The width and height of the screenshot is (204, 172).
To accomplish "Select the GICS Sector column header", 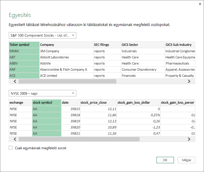I will 143,45.
